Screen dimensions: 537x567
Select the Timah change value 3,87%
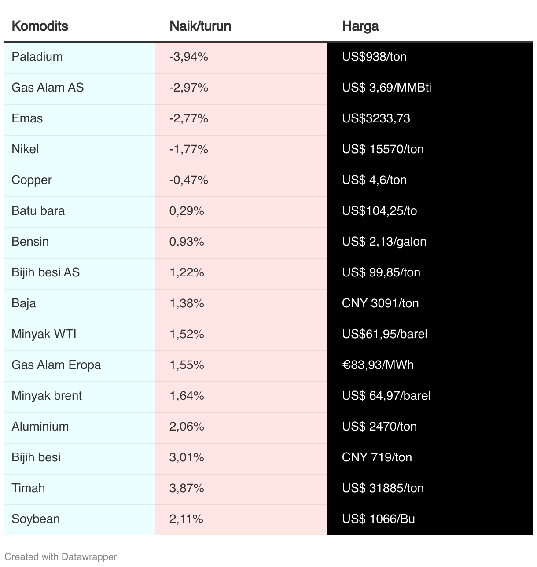click(x=187, y=488)
